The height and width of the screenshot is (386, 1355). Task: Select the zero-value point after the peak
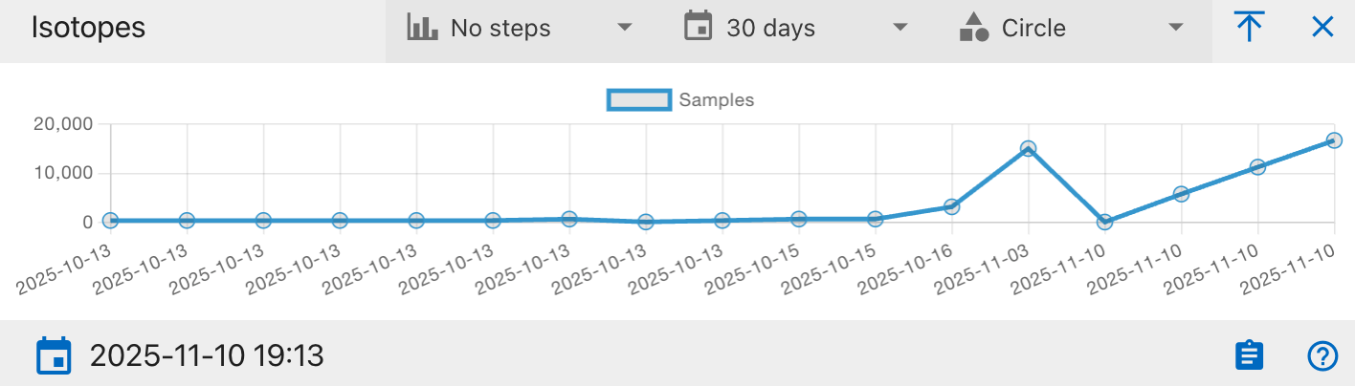pos(1104,222)
